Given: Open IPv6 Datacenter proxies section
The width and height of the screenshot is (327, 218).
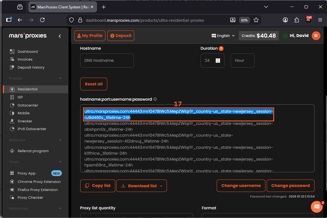Looking at the screenshot, I should [32, 129].
